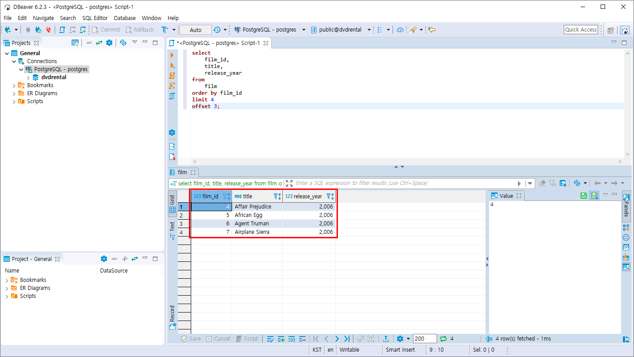Click the Commit button
The width and height of the screenshot is (634, 357).
click(106, 30)
